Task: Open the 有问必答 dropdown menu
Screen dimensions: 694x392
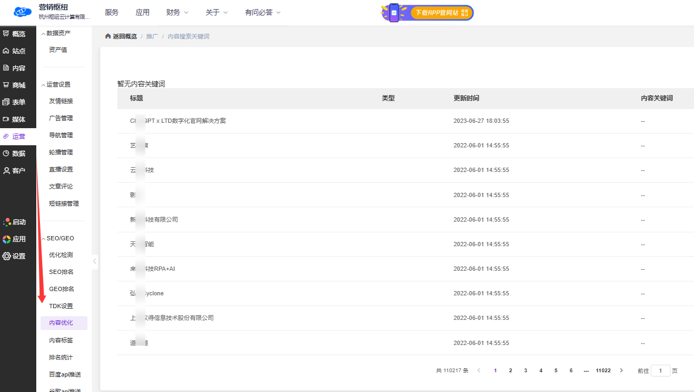Action: pyautogui.click(x=262, y=12)
